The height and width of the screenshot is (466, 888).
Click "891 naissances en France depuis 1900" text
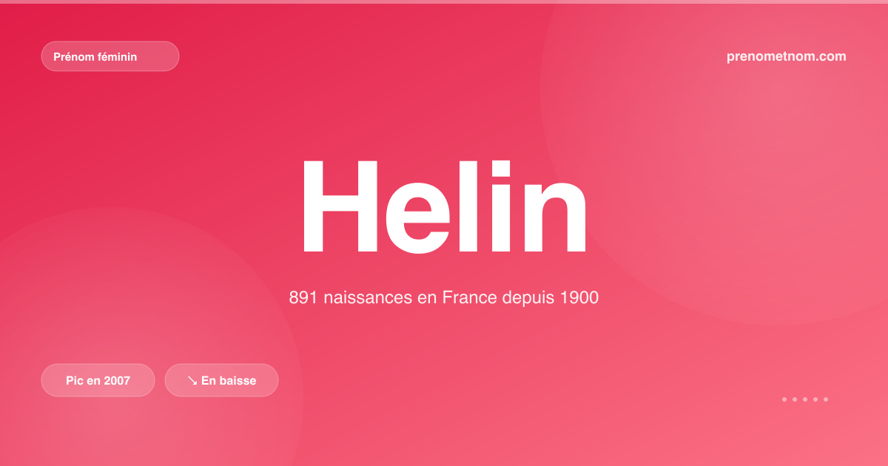point(444,298)
